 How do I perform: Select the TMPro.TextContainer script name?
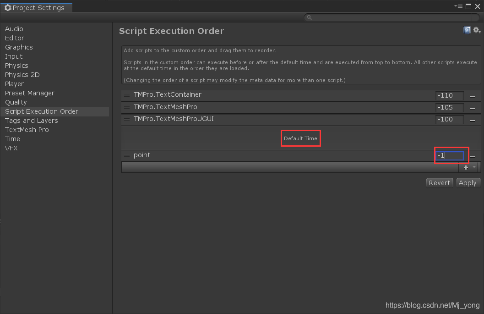(167, 94)
